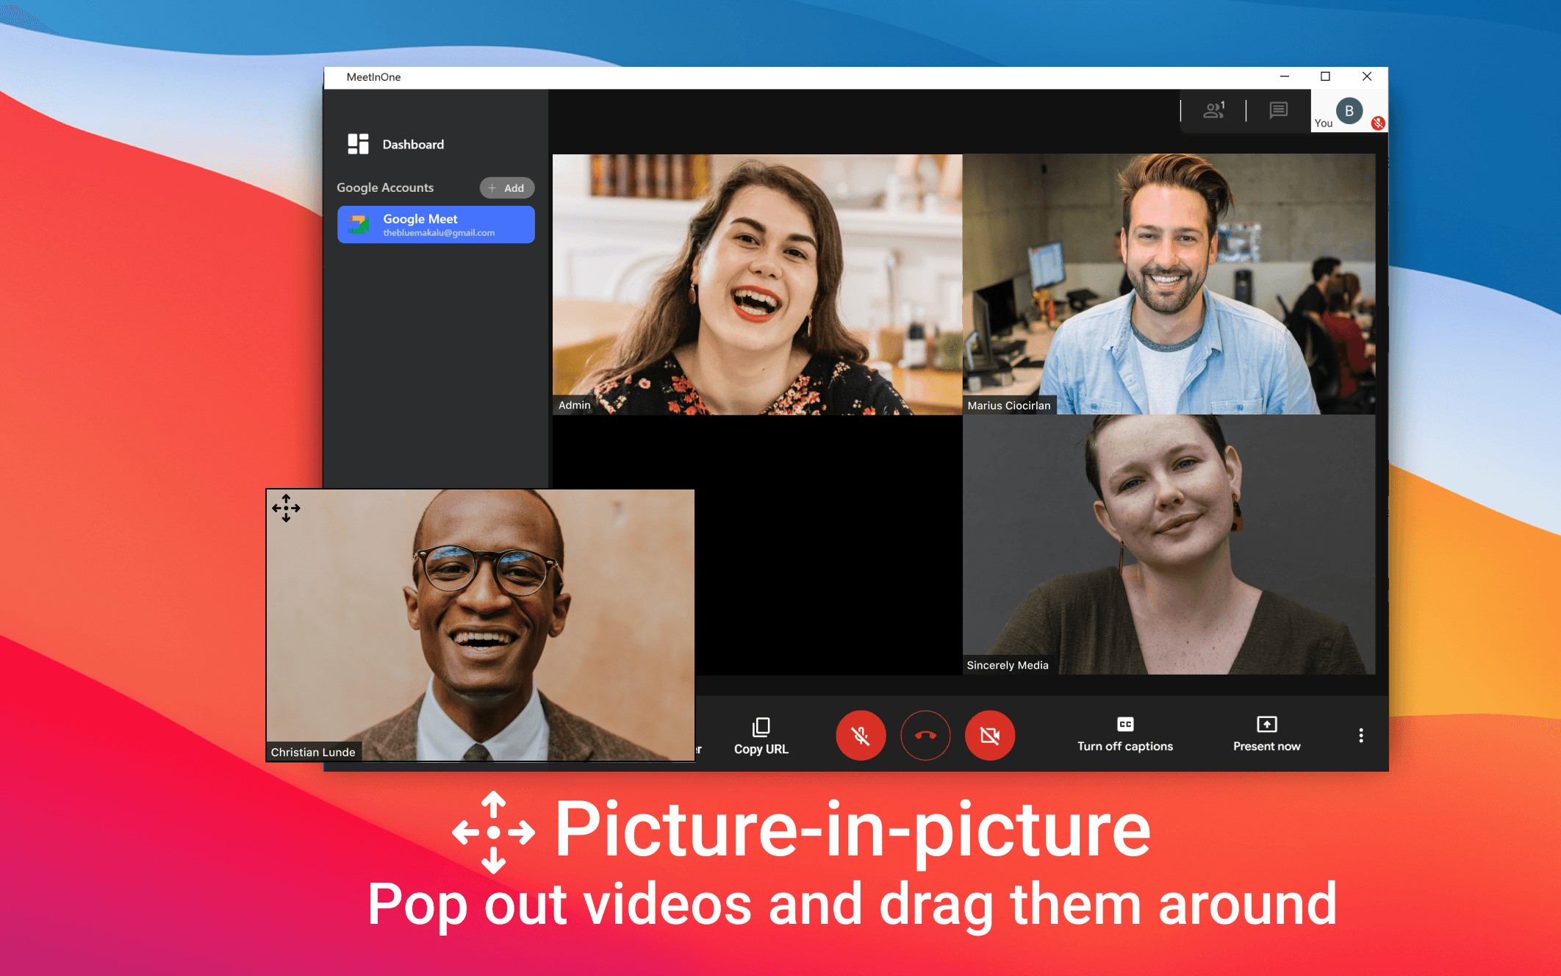Click the B profile avatar

point(1349,111)
